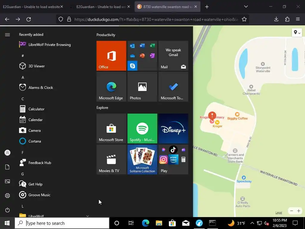The image size is (305, 229).
Task: Open the Legal link on the map
Action: pos(278,213)
